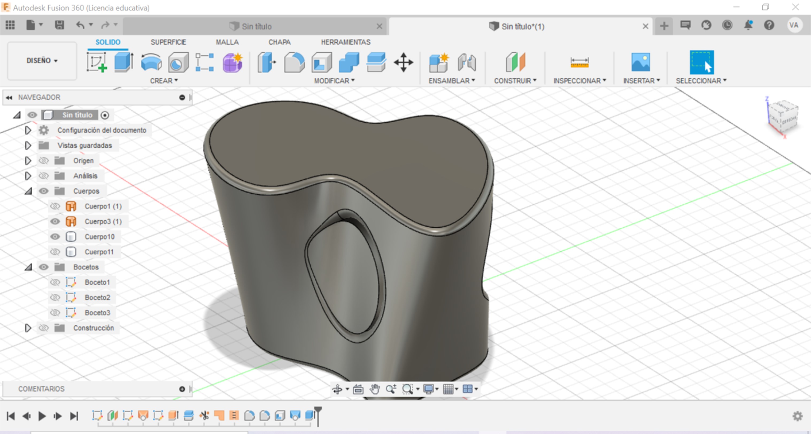Select the Revolve tool
The height and width of the screenshot is (434, 811).
click(x=151, y=62)
